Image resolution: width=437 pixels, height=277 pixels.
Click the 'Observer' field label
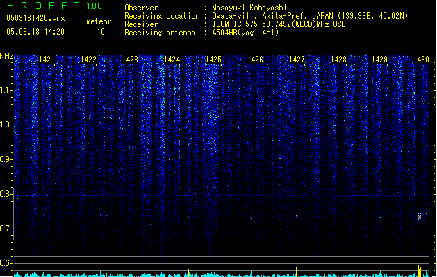pyautogui.click(x=141, y=8)
